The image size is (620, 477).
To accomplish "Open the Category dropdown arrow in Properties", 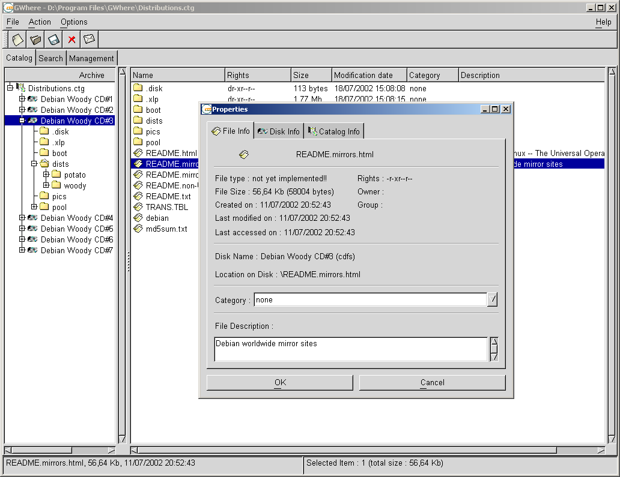I will coord(492,299).
